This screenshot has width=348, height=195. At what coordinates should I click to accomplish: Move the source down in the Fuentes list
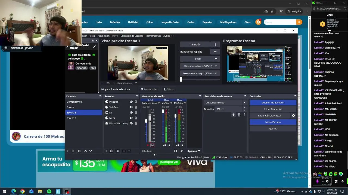pyautogui.click(x=129, y=151)
